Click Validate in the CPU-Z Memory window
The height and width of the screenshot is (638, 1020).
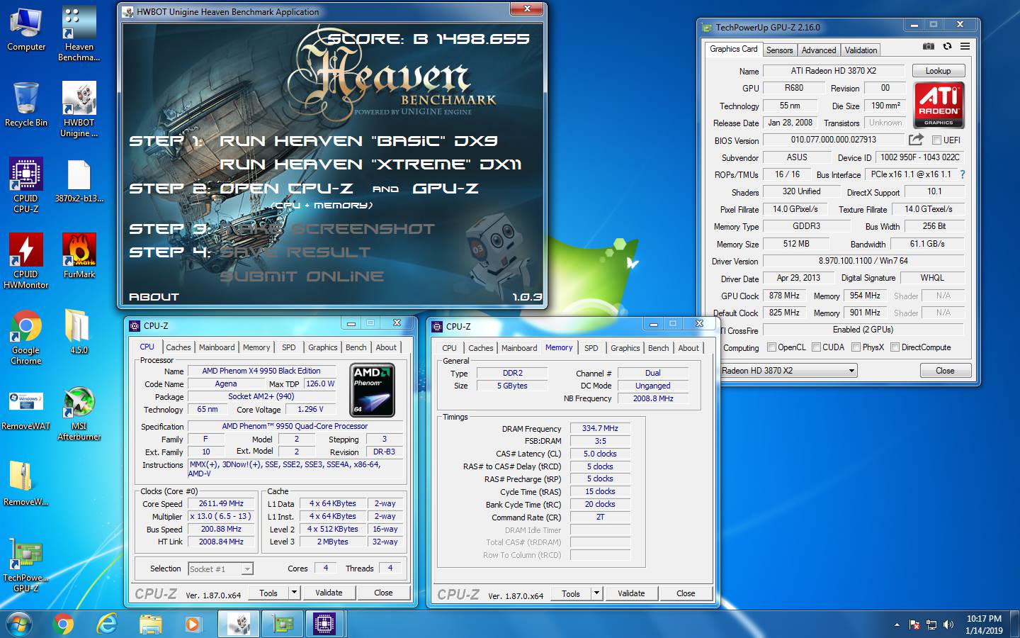(x=631, y=593)
